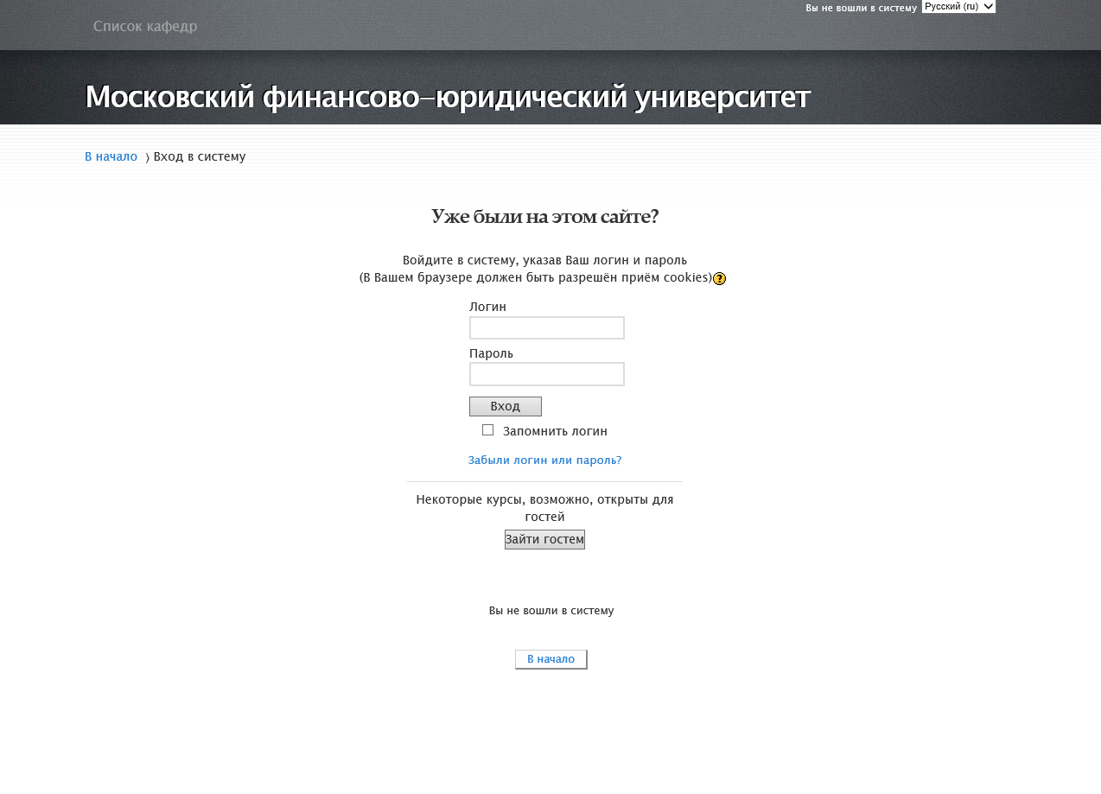1101x794 pixels.
Task: Click the Вход login button
Action: click(x=506, y=407)
